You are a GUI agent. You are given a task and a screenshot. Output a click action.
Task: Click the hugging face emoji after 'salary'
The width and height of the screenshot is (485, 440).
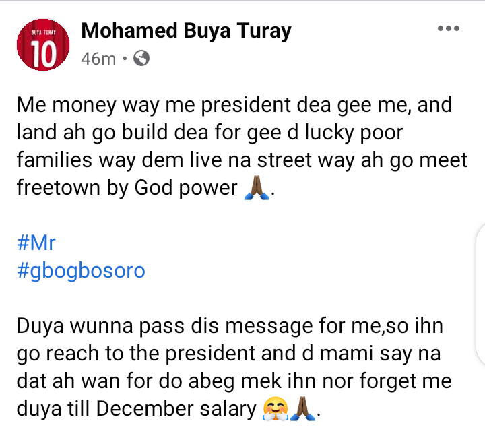pos(275,410)
